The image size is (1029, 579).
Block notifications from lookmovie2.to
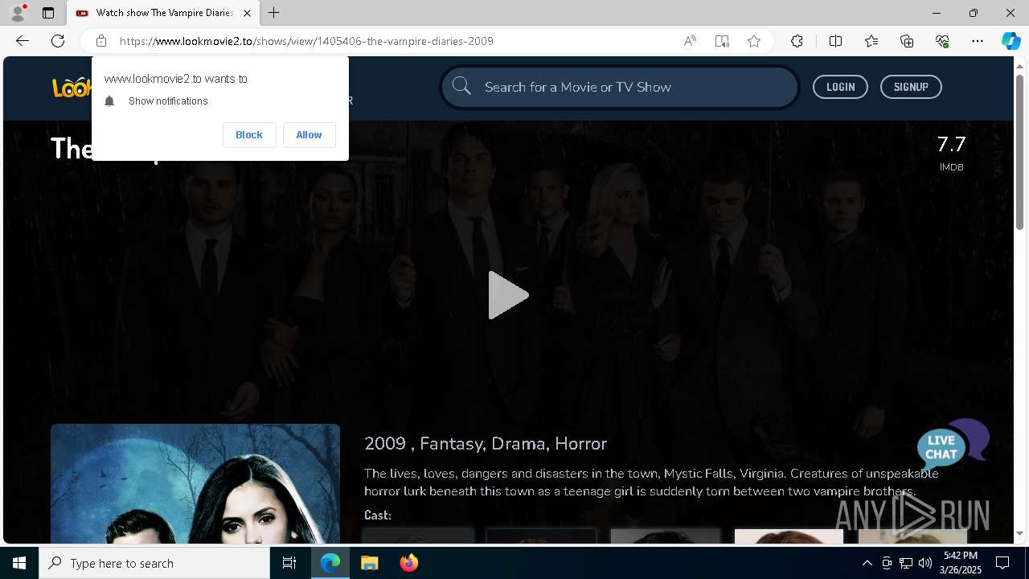click(x=249, y=135)
